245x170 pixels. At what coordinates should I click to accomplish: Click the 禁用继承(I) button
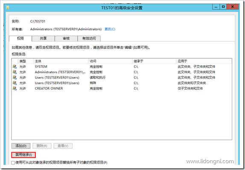click(x=23, y=155)
